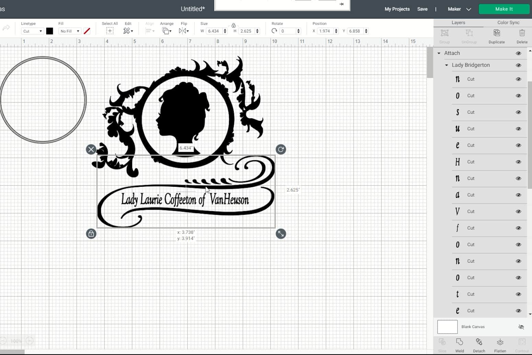Click the Blank Canvas white swatch
The width and height of the screenshot is (532, 355).
[x=447, y=327]
